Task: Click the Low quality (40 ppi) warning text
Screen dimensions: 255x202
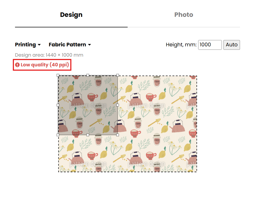Action: (45, 65)
